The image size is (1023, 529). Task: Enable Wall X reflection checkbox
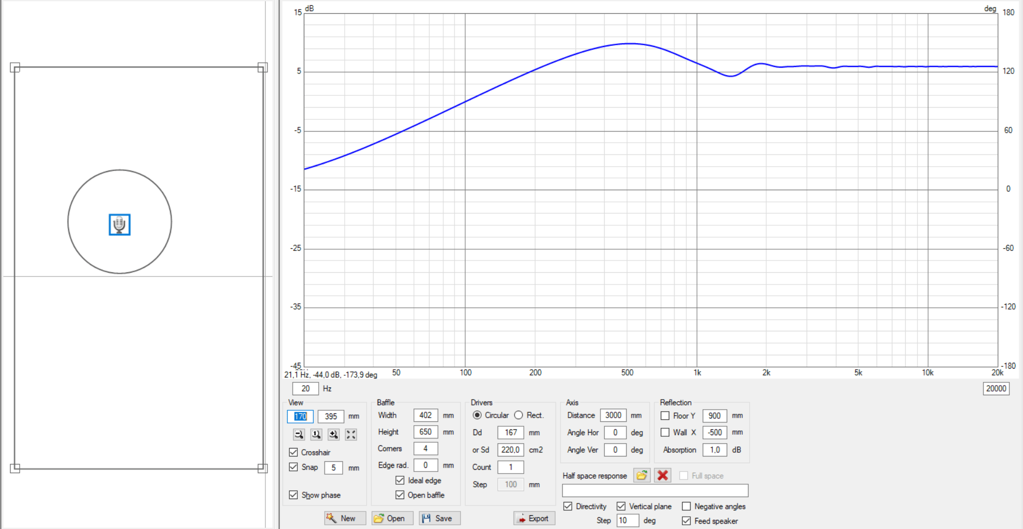(665, 433)
